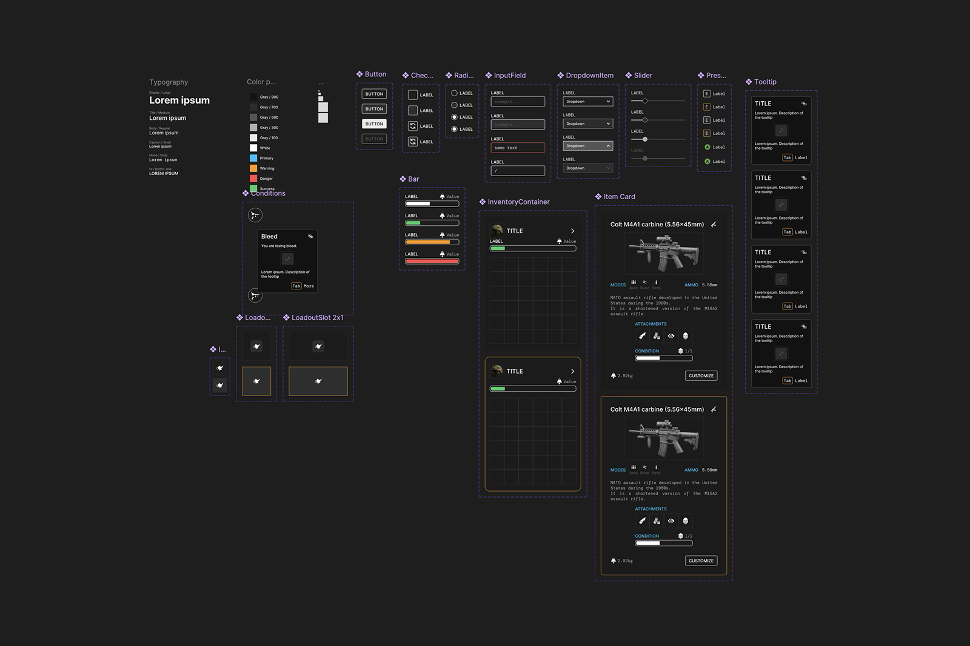Select the Item Card frame title
Screen dimensions: 970x646
click(x=619, y=197)
